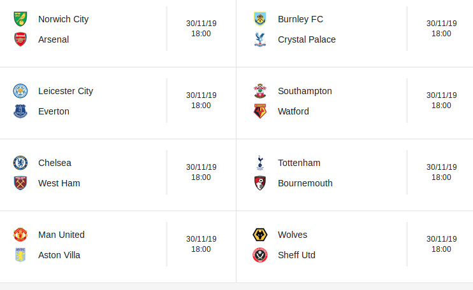Click the Watford club crest

[260, 111]
